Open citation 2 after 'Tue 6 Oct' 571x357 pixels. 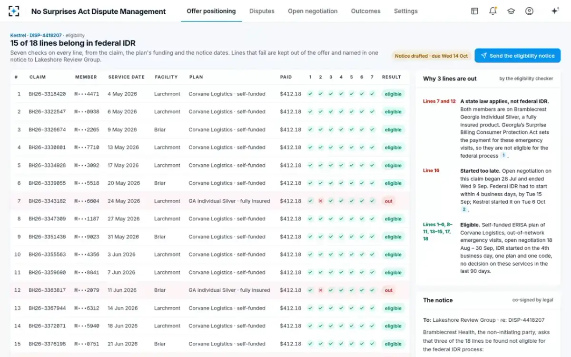(464, 209)
